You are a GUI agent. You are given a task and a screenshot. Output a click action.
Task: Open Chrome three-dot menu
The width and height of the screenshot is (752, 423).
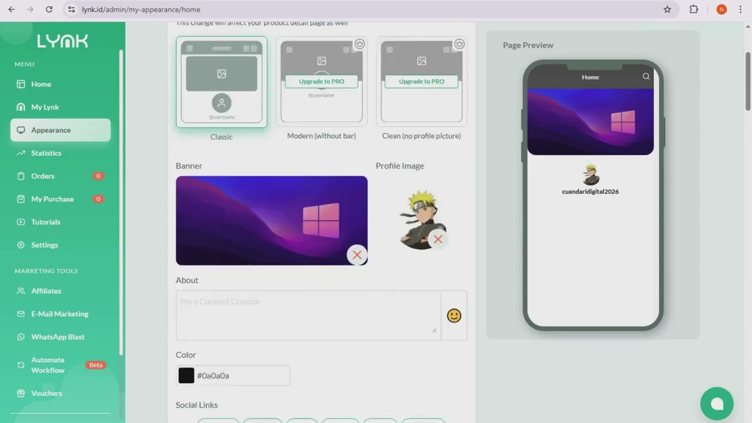(x=740, y=9)
